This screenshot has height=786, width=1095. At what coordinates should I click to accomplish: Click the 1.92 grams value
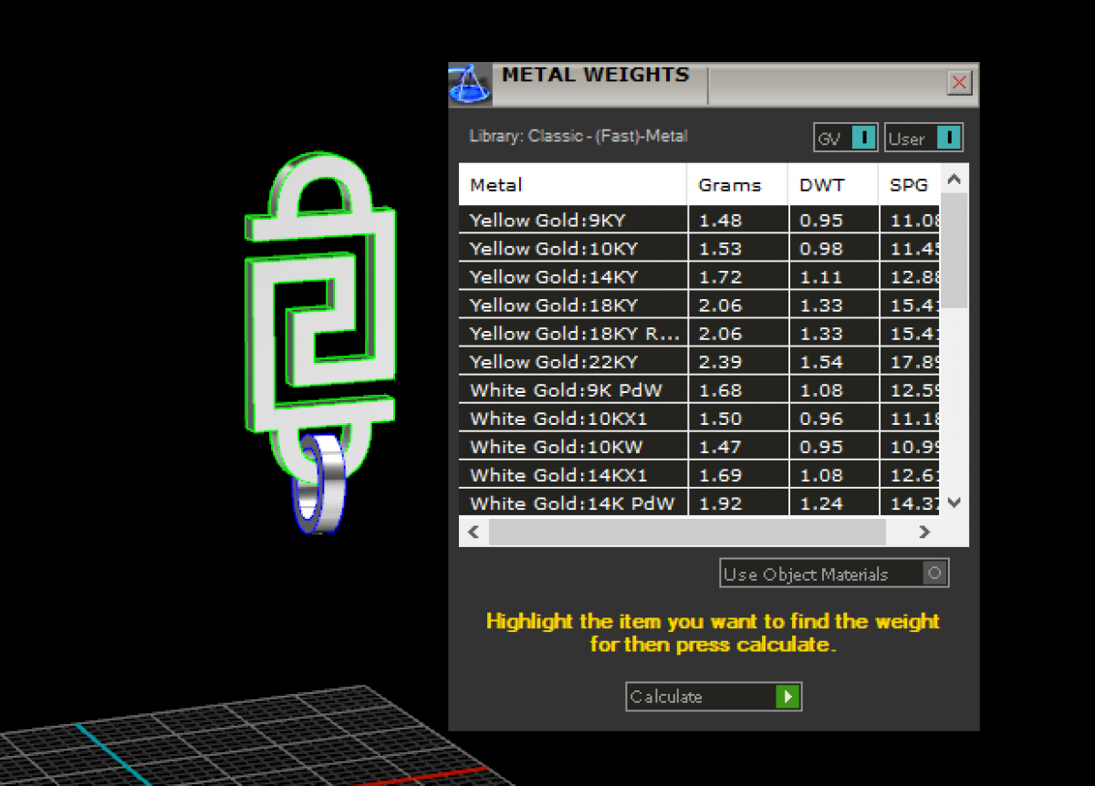(721, 503)
